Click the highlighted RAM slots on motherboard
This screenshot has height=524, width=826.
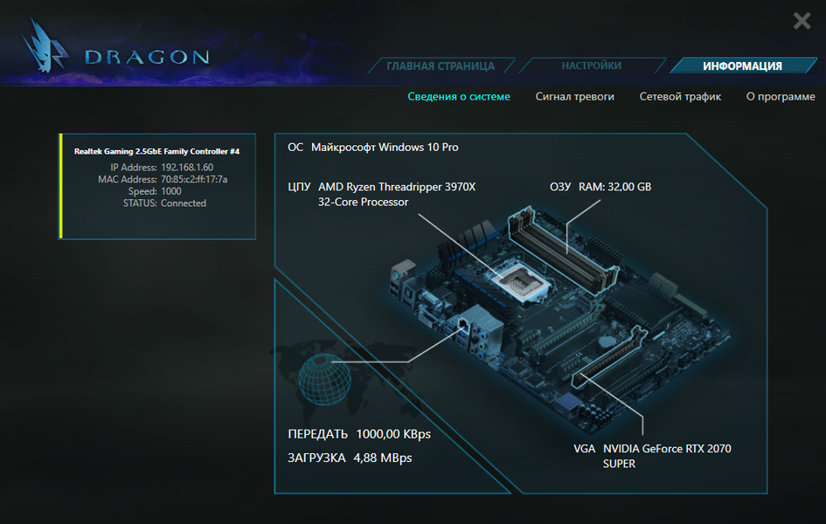click(x=564, y=250)
